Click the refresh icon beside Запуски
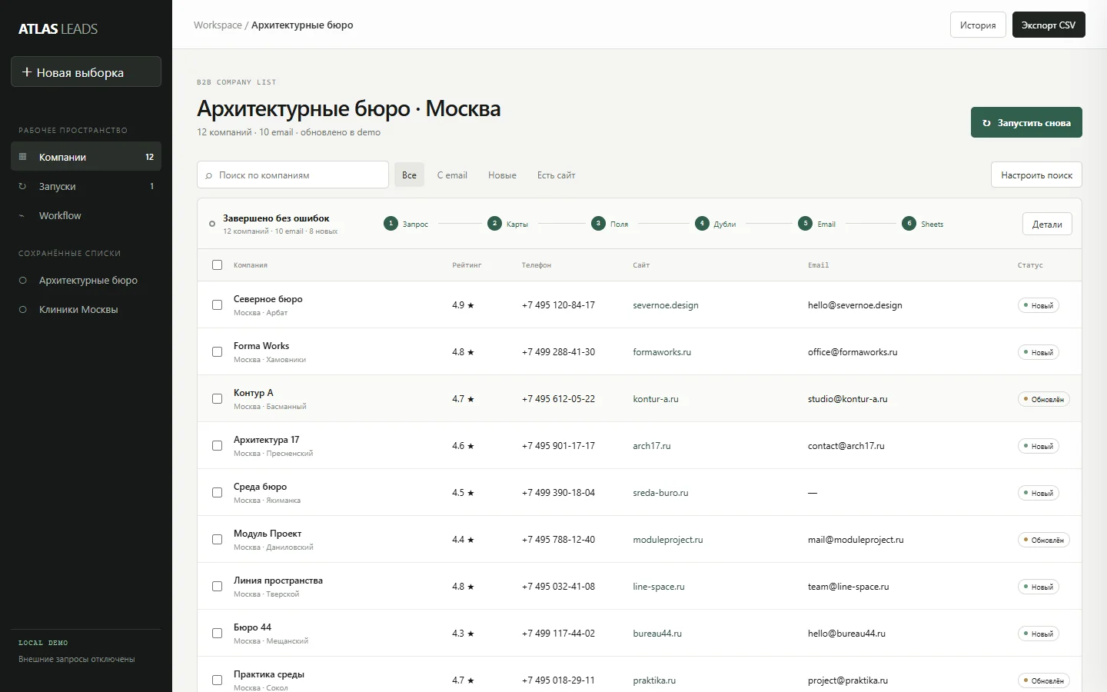The height and width of the screenshot is (692, 1107). tap(22, 186)
